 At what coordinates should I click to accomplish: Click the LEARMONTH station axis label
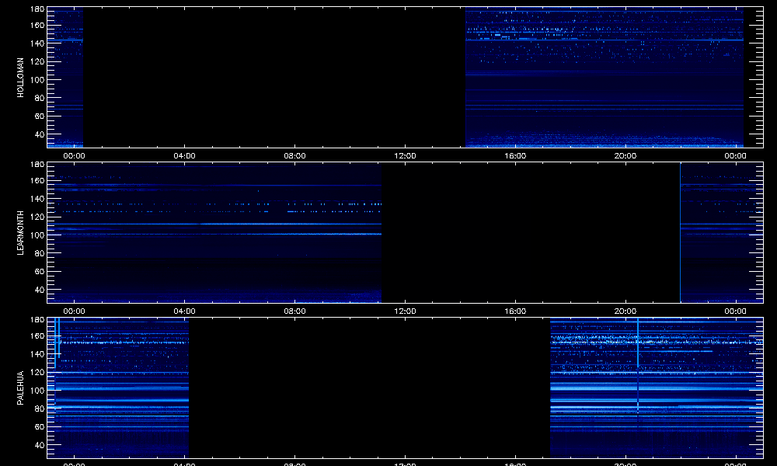coord(20,233)
